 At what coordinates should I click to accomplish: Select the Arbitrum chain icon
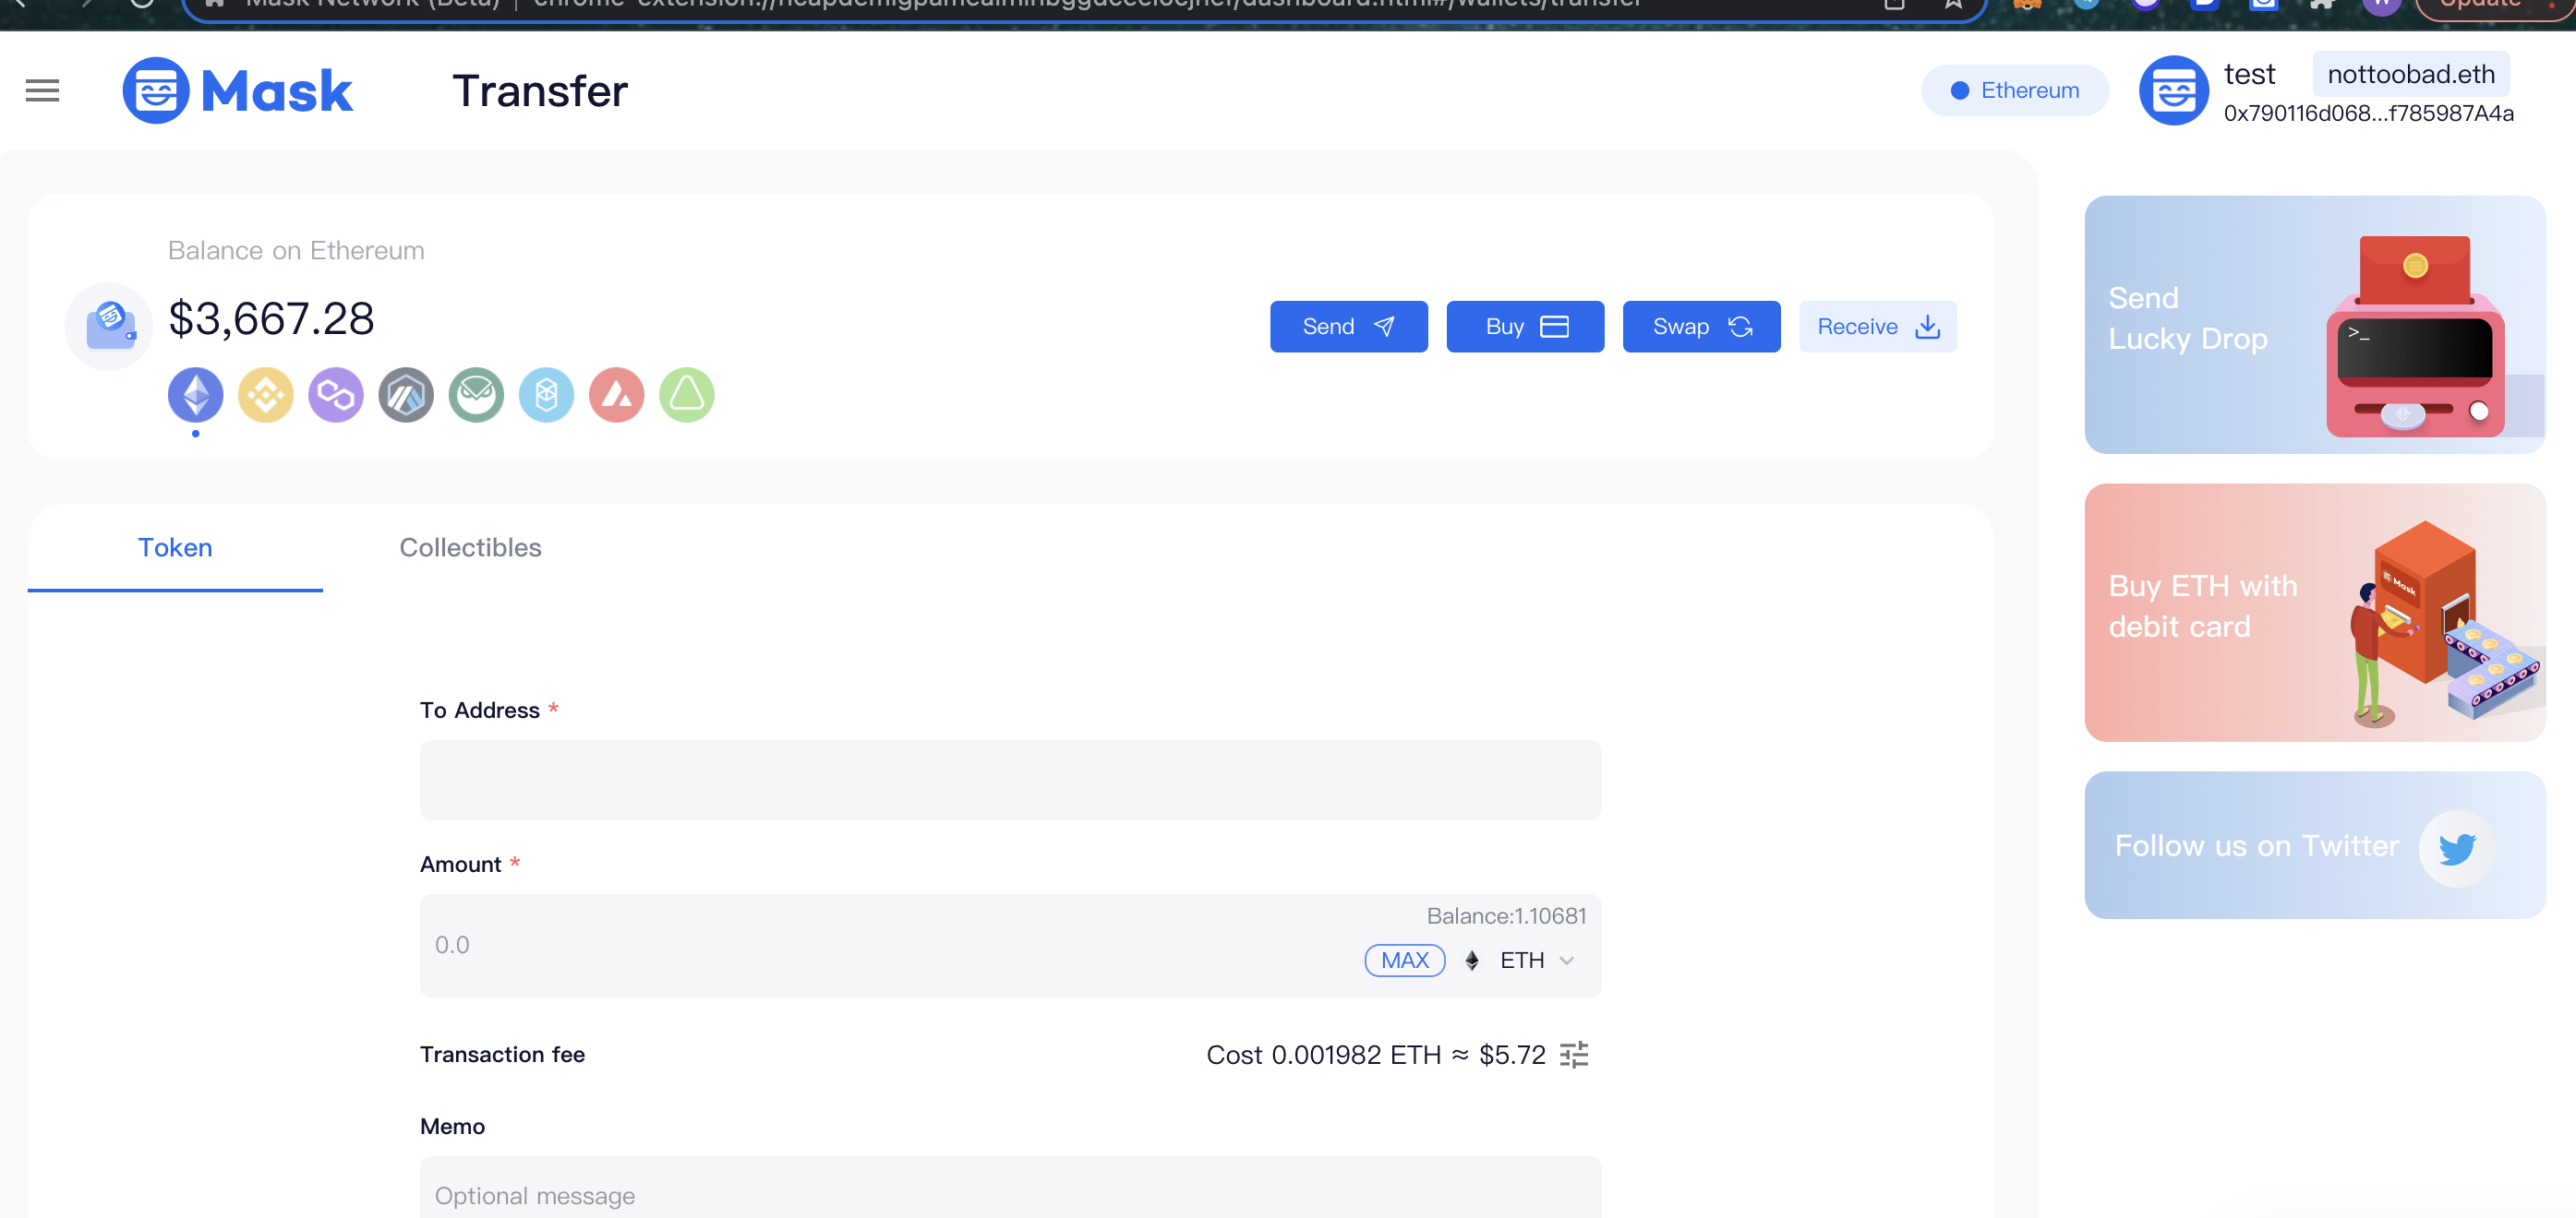tap(406, 395)
